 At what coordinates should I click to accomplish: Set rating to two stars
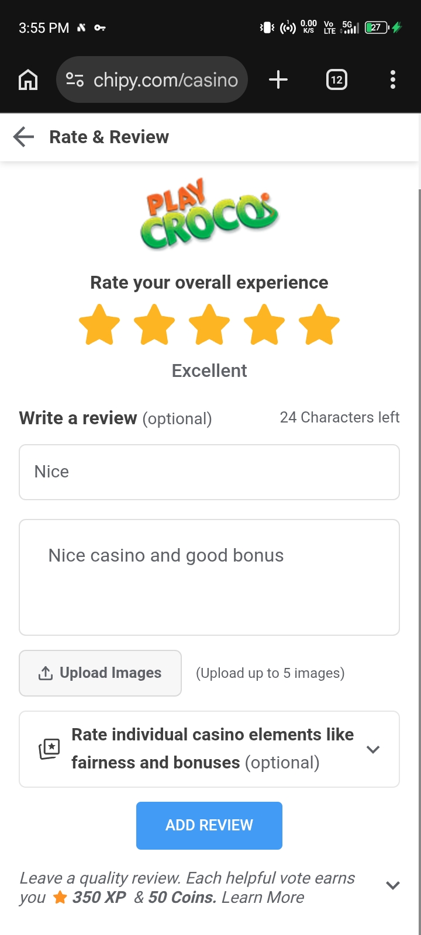(x=154, y=324)
